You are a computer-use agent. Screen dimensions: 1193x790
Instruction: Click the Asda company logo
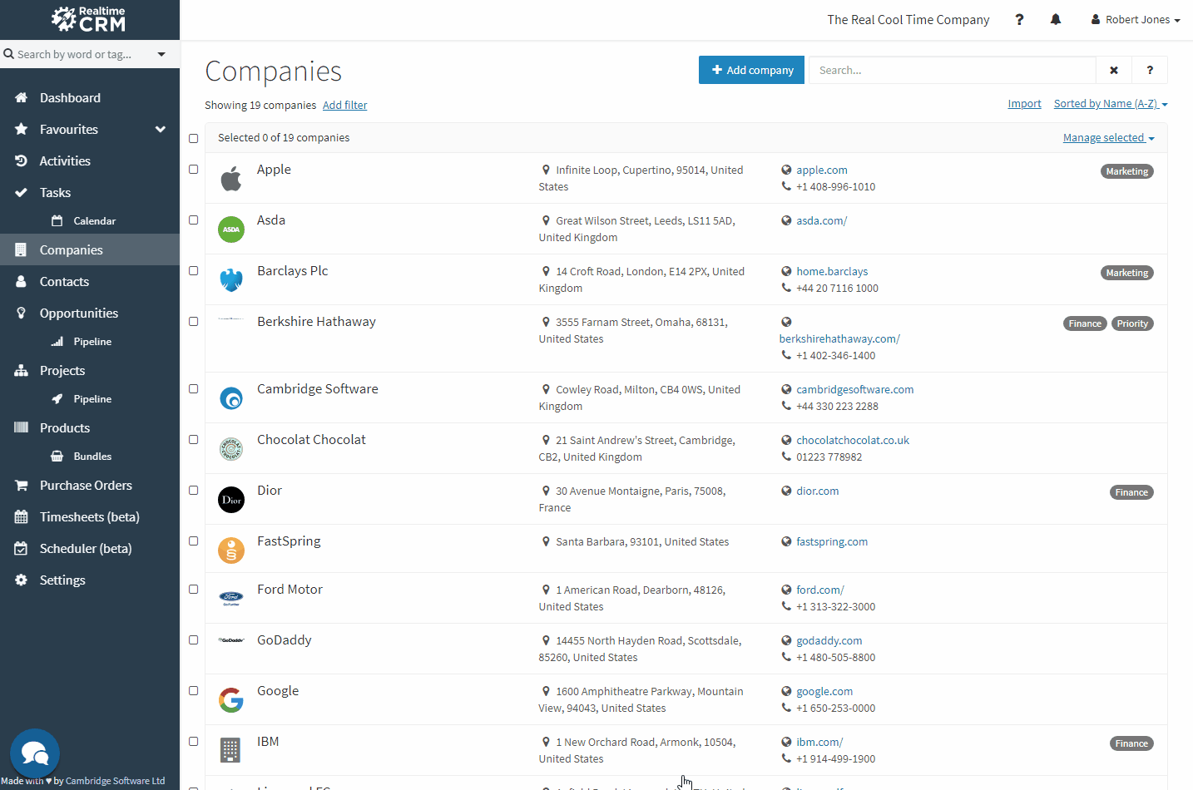point(231,230)
